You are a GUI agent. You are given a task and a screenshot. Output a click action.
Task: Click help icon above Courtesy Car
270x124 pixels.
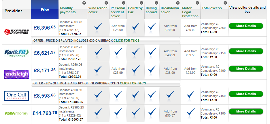click(141, 3)
